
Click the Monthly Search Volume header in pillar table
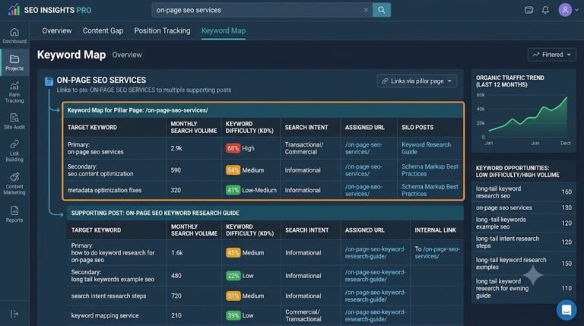(193, 127)
